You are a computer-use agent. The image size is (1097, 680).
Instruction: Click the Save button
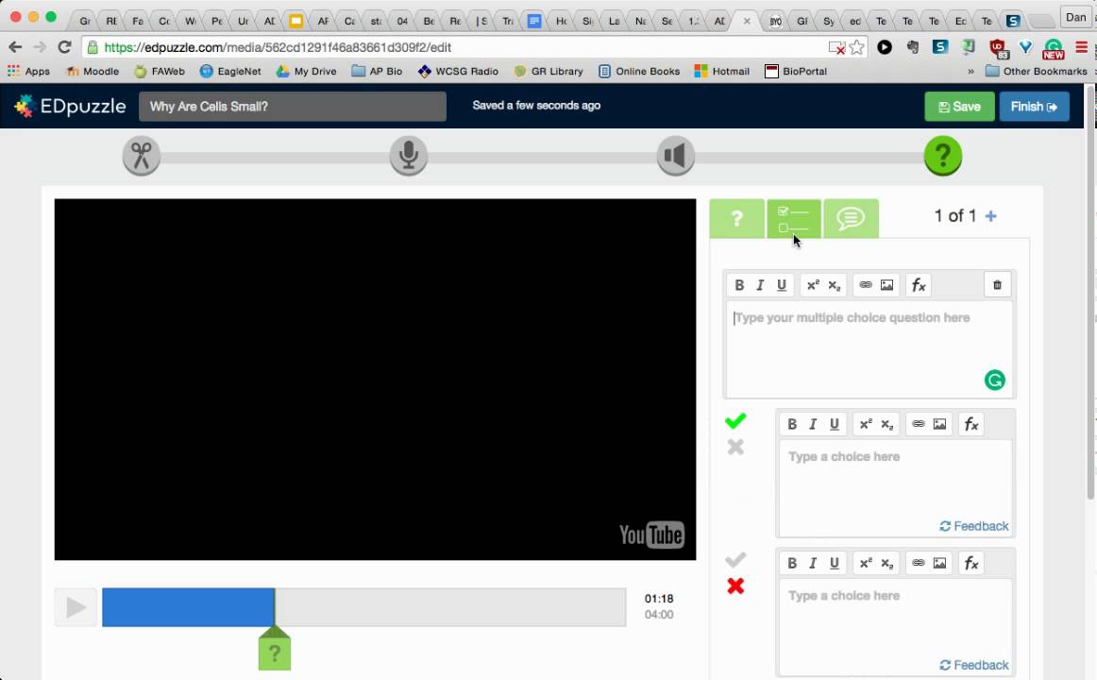[959, 107]
